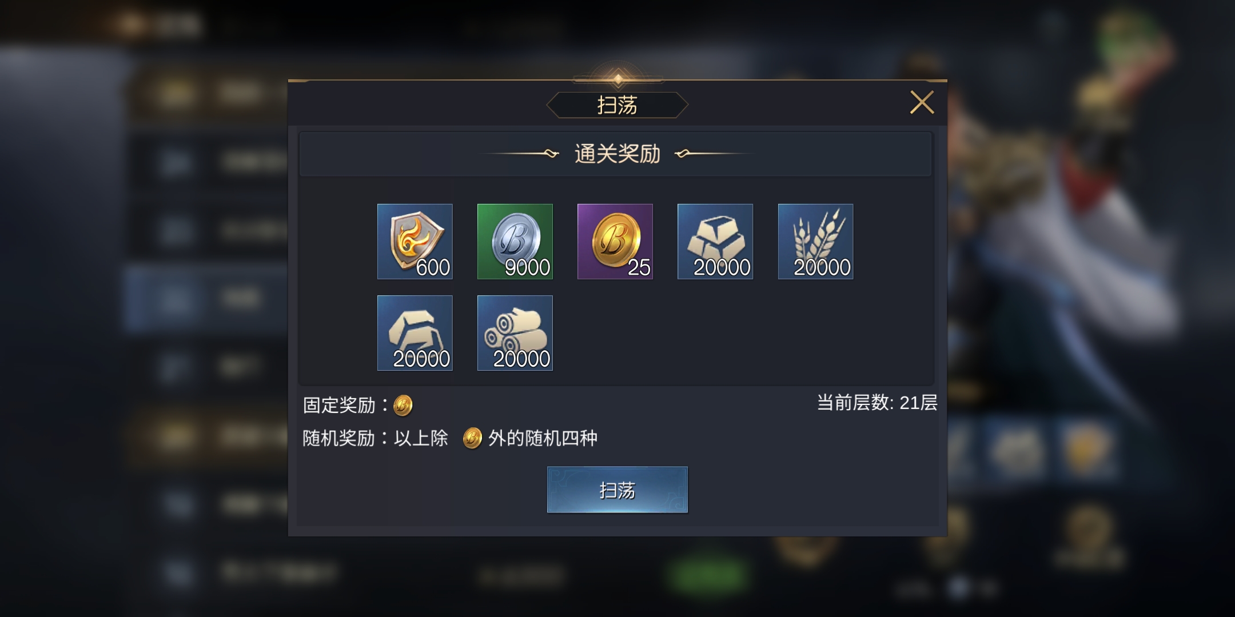Tap the gold coin 25 reward
The width and height of the screenshot is (1235, 617).
(615, 241)
